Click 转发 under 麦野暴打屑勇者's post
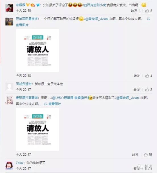The width and height of the screenshot is (157, 173). (135, 155)
